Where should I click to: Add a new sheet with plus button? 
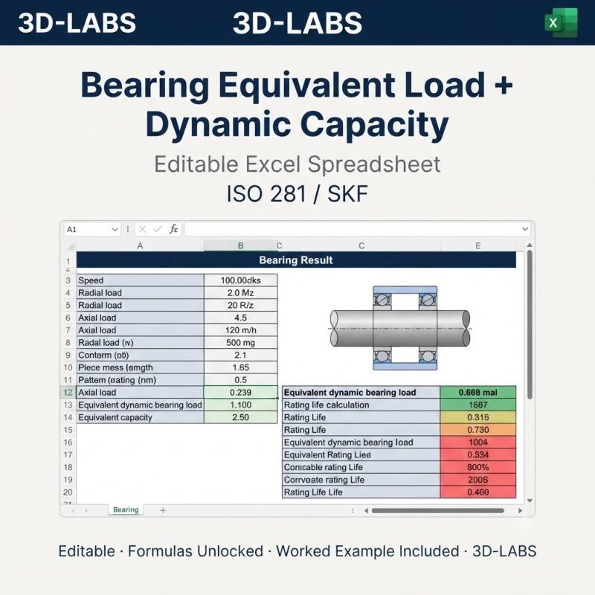pyautogui.click(x=163, y=510)
